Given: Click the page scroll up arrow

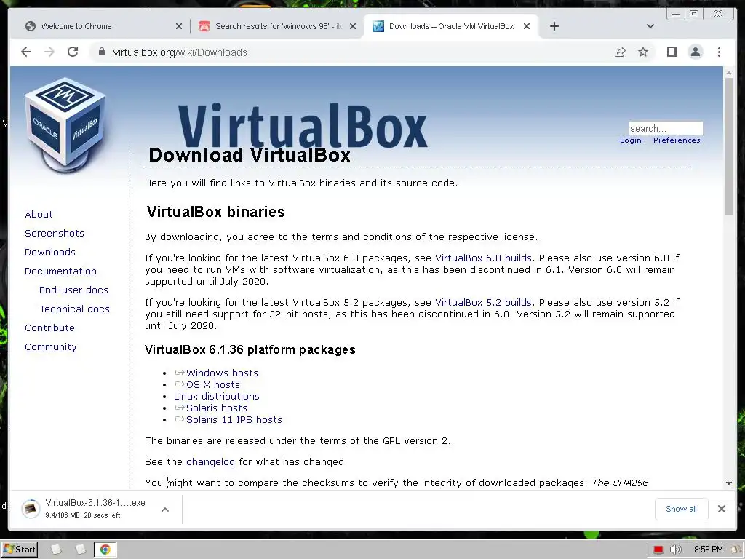Looking at the screenshot, I should (x=729, y=73).
